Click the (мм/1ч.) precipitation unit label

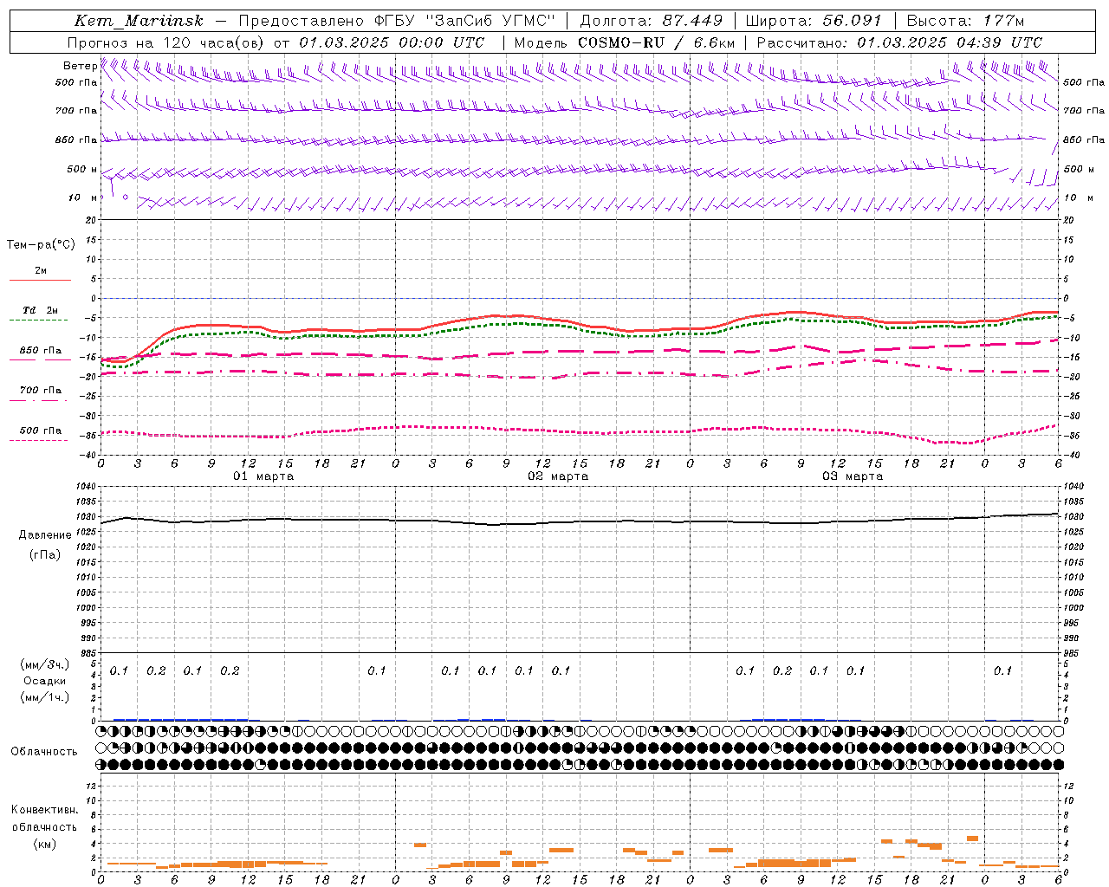pos(45,697)
